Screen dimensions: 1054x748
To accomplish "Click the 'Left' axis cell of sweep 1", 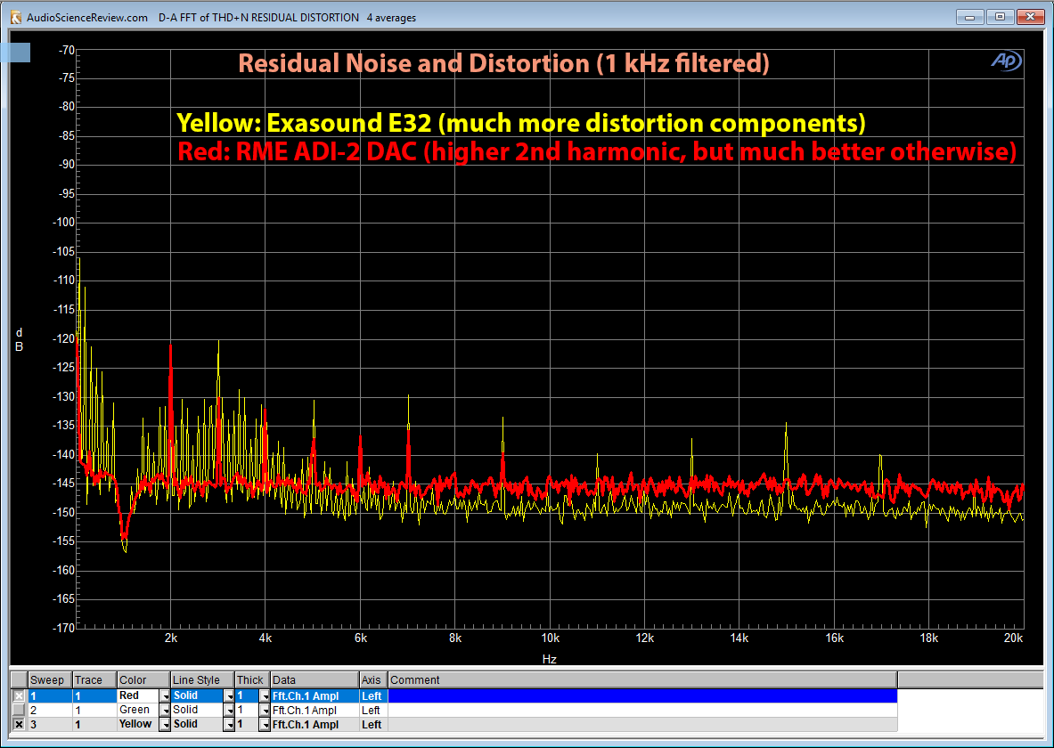I will coord(373,696).
